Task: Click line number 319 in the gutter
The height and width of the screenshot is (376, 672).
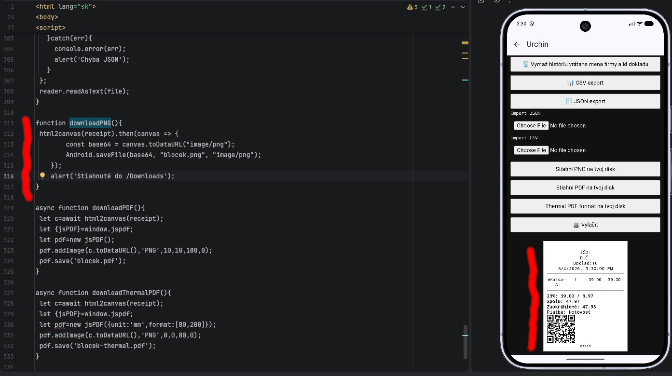Action: pyautogui.click(x=9, y=208)
